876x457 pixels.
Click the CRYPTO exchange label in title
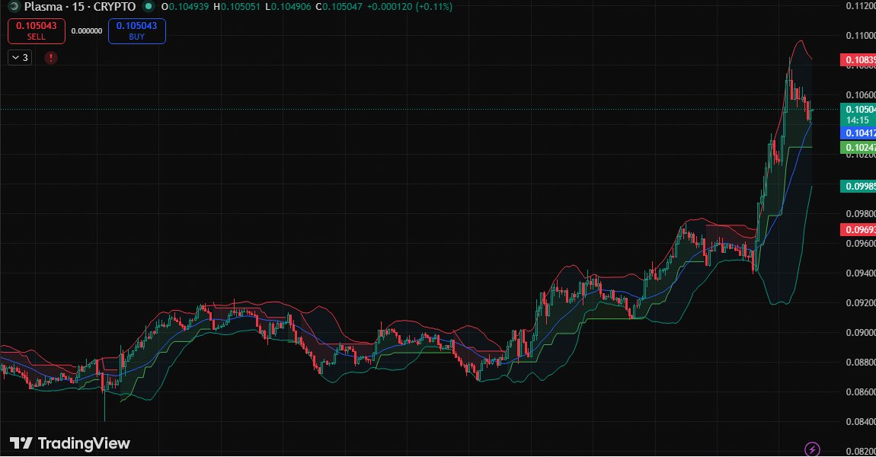114,7
